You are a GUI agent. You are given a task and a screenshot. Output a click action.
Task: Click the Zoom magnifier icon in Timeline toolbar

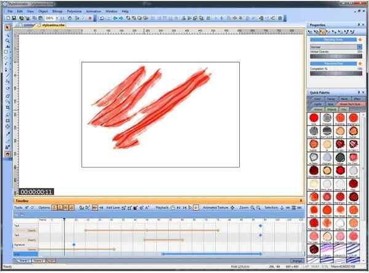coord(252,208)
